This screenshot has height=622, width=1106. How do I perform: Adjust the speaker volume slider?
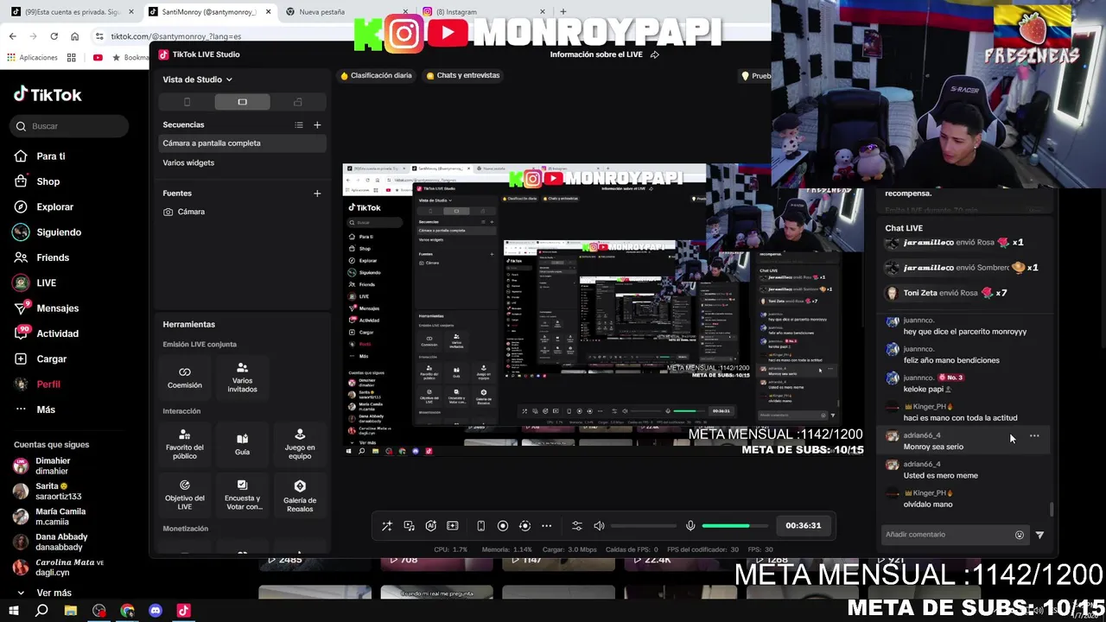[x=645, y=525]
